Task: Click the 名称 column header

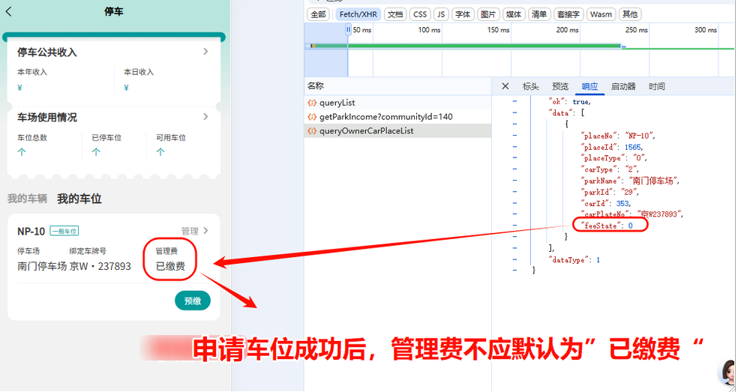Action: (316, 86)
